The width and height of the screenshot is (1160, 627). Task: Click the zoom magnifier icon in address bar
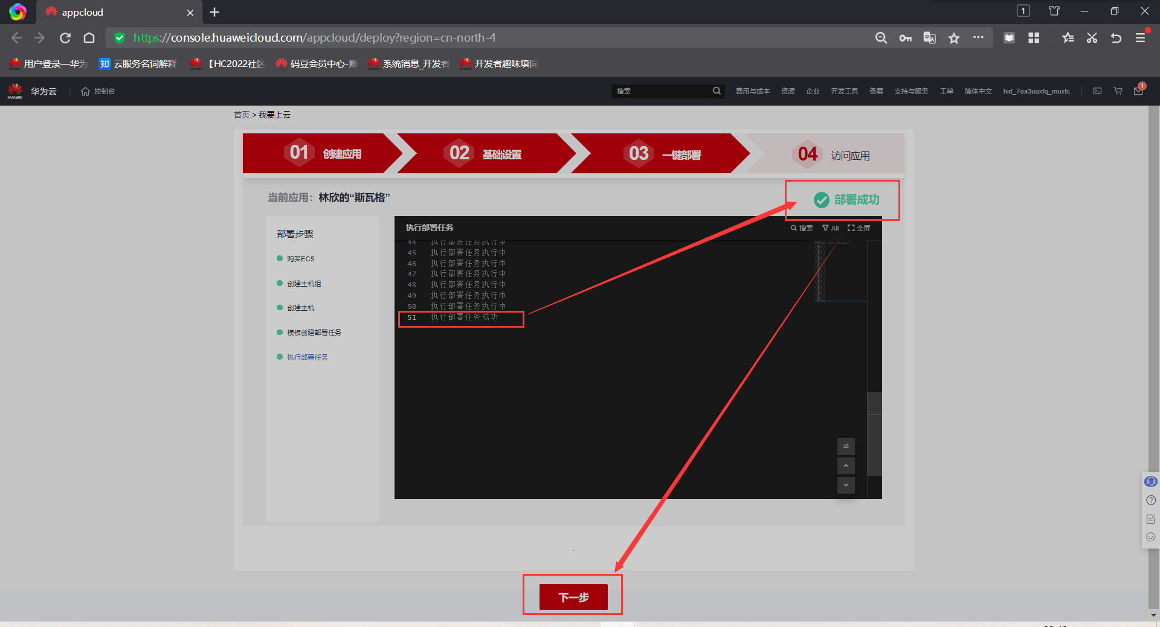point(881,38)
